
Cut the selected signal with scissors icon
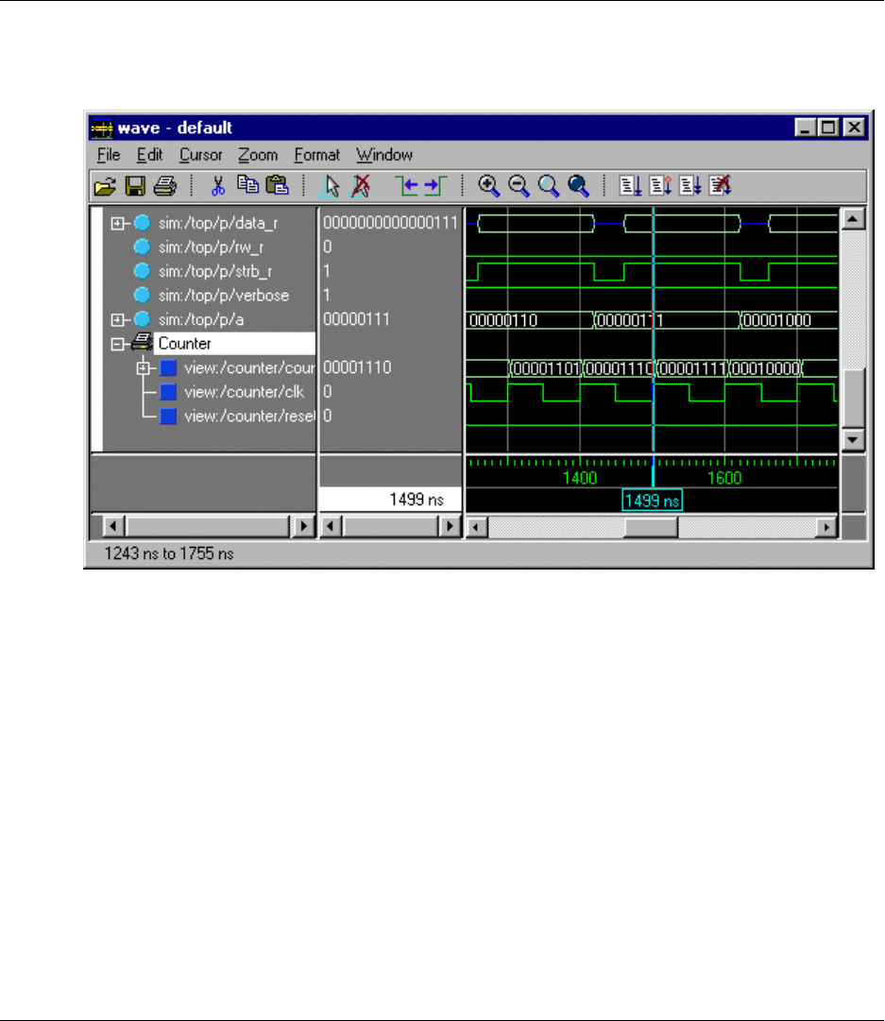(217, 187)
